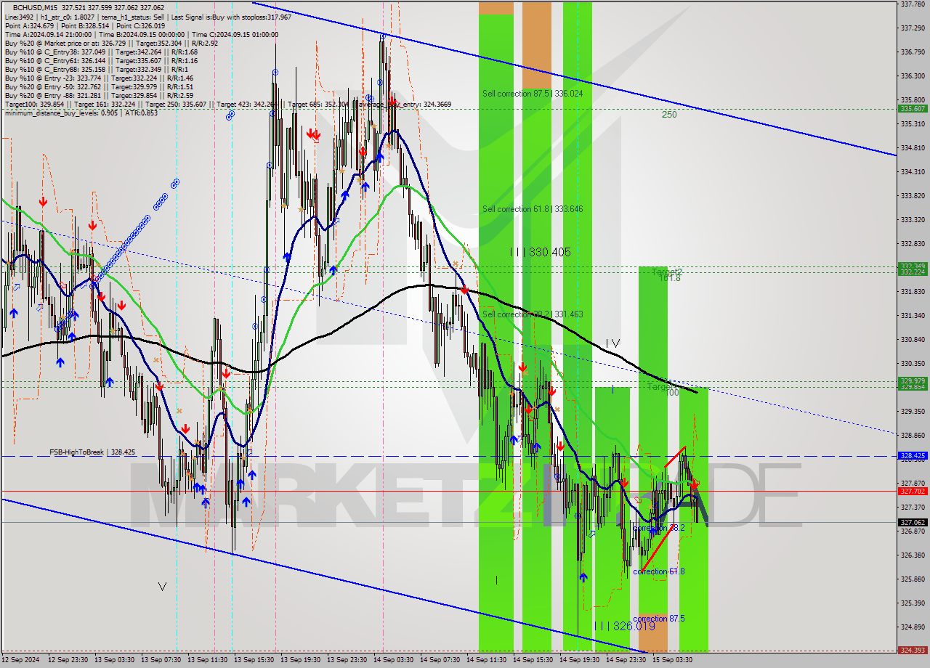
Task: Click the blue 328.425 price tag
Action: pyautogui.click(x=913, y=456)
